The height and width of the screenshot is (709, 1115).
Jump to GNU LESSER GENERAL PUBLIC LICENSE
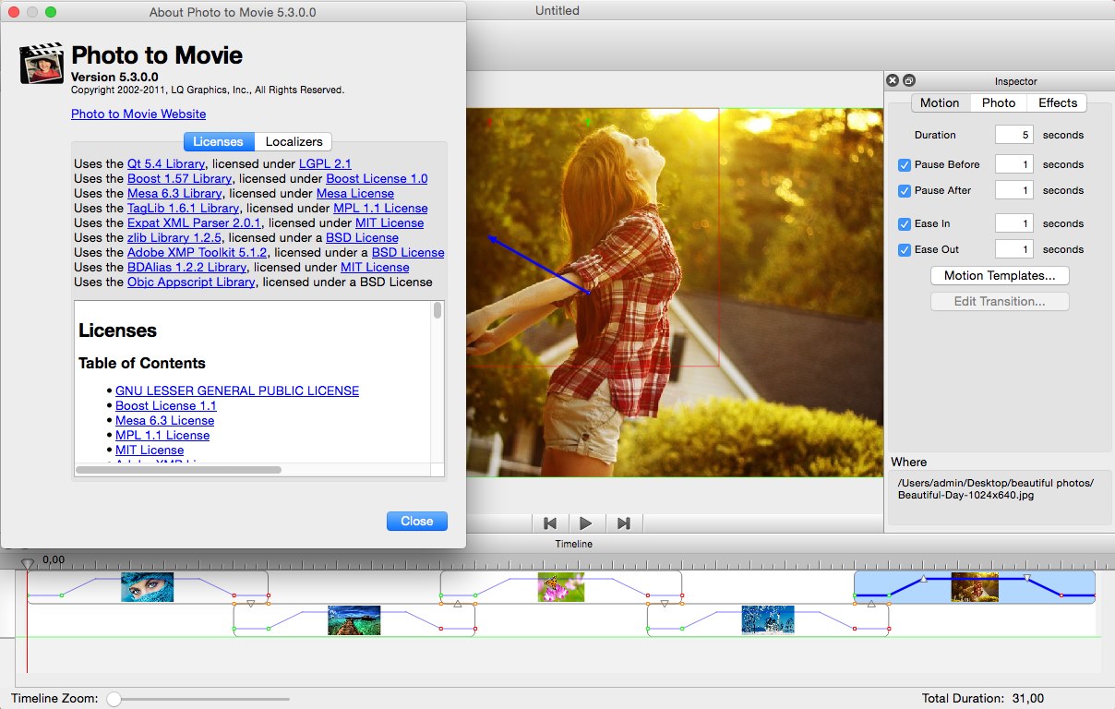click(x=237, y=391)
